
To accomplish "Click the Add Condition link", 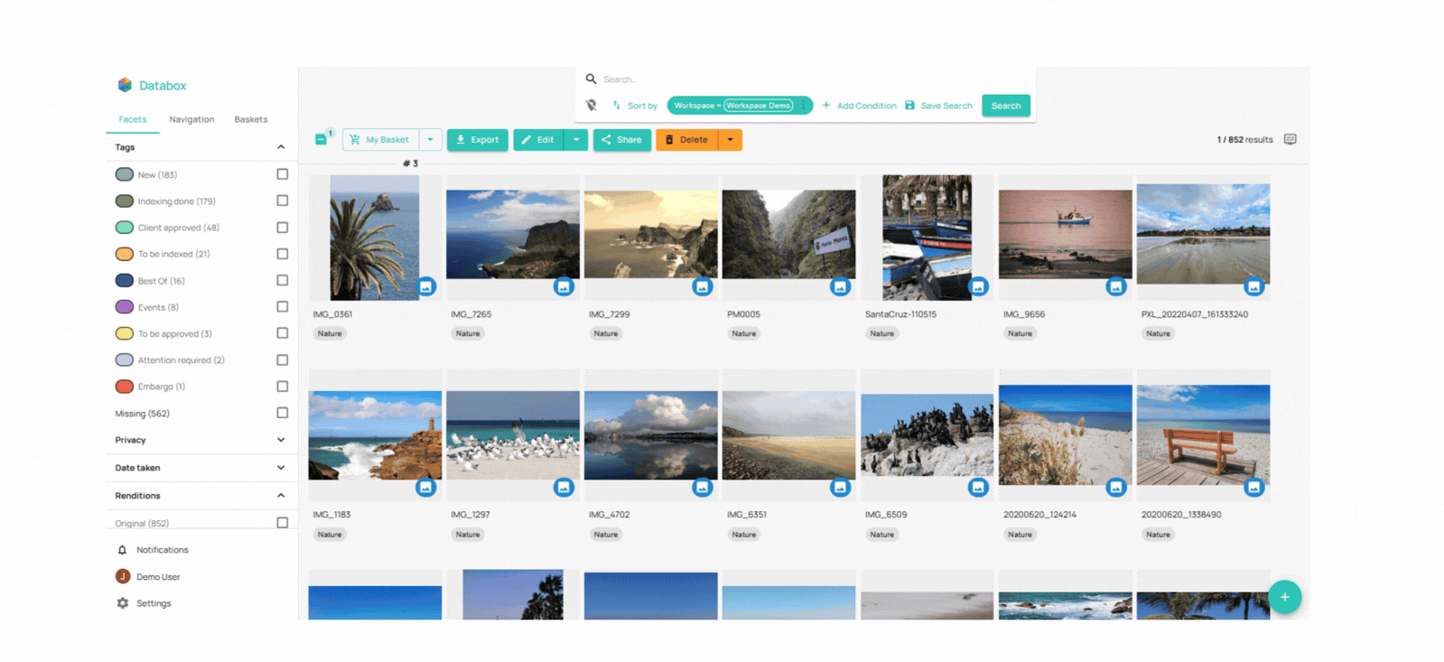I will click(x=859, y=106).
